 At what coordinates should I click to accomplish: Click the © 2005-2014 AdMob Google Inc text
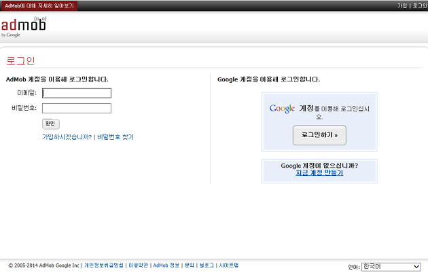(43, 265)
